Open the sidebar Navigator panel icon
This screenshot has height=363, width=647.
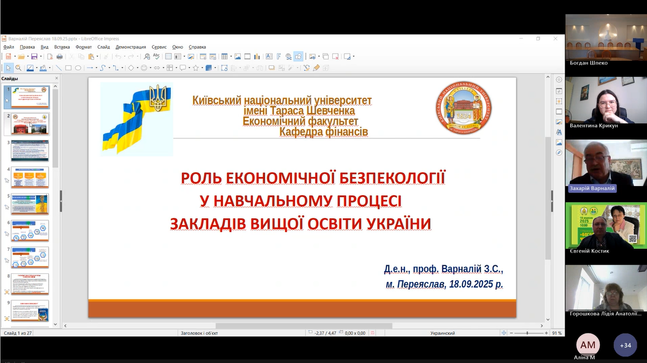point(559,152)
